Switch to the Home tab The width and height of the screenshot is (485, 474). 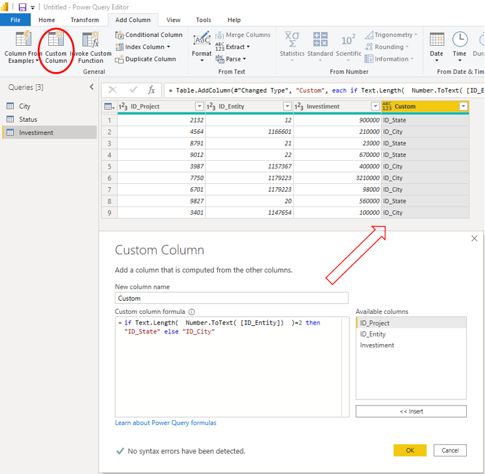click(46, 20)
